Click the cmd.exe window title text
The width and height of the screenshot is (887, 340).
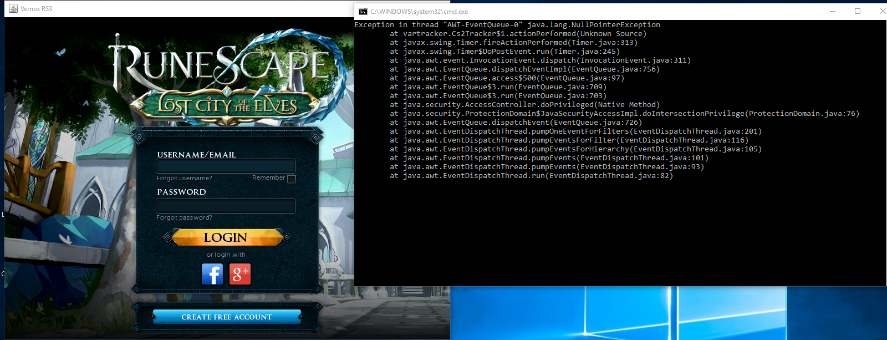[419, 11]
